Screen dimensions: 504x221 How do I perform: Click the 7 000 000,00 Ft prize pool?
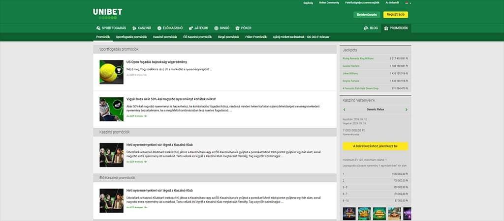pyautogui.click(x=353, y=131)
